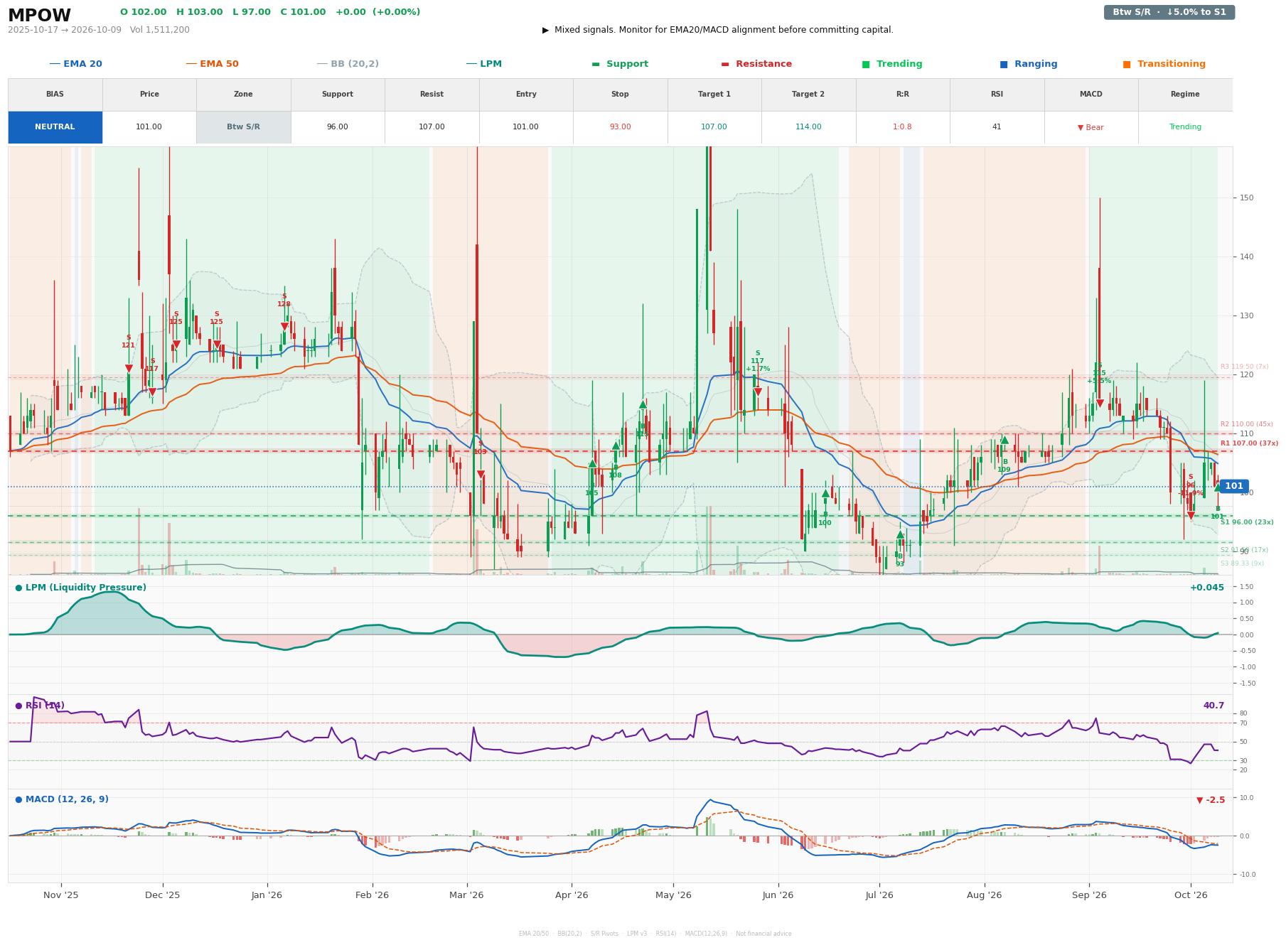Toggle the Trending regime legend entry

point(892,64)
